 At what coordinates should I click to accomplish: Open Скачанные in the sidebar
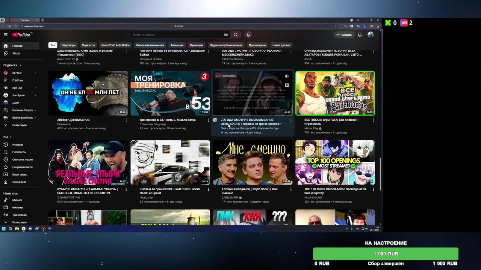point(20,182)
